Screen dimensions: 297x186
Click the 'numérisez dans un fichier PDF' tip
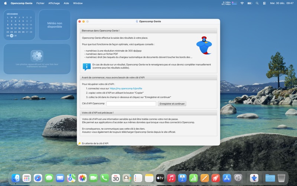tap(102, 54)
